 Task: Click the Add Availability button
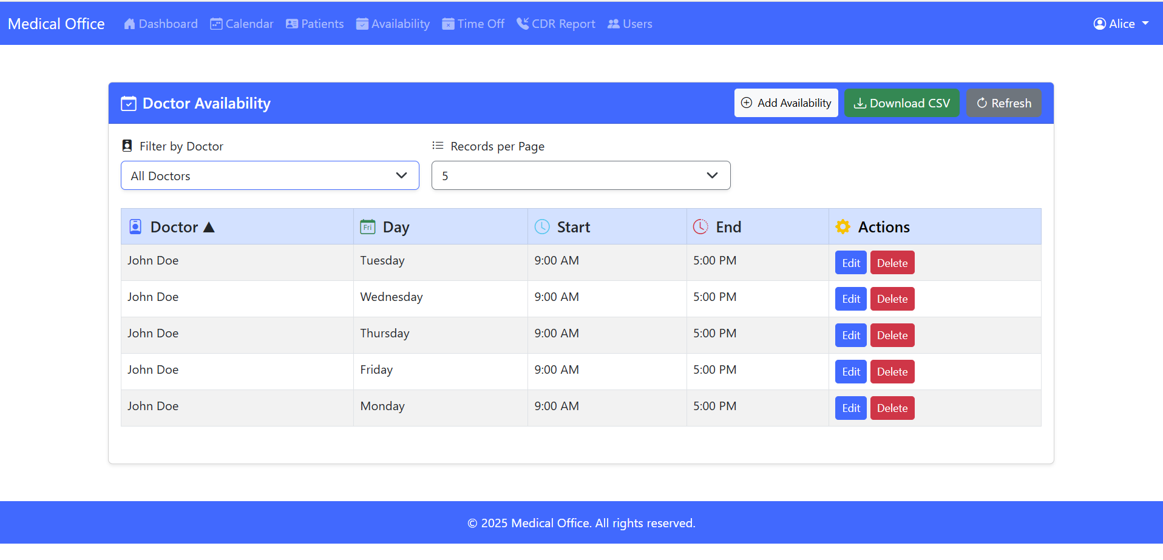click(785, 103)
